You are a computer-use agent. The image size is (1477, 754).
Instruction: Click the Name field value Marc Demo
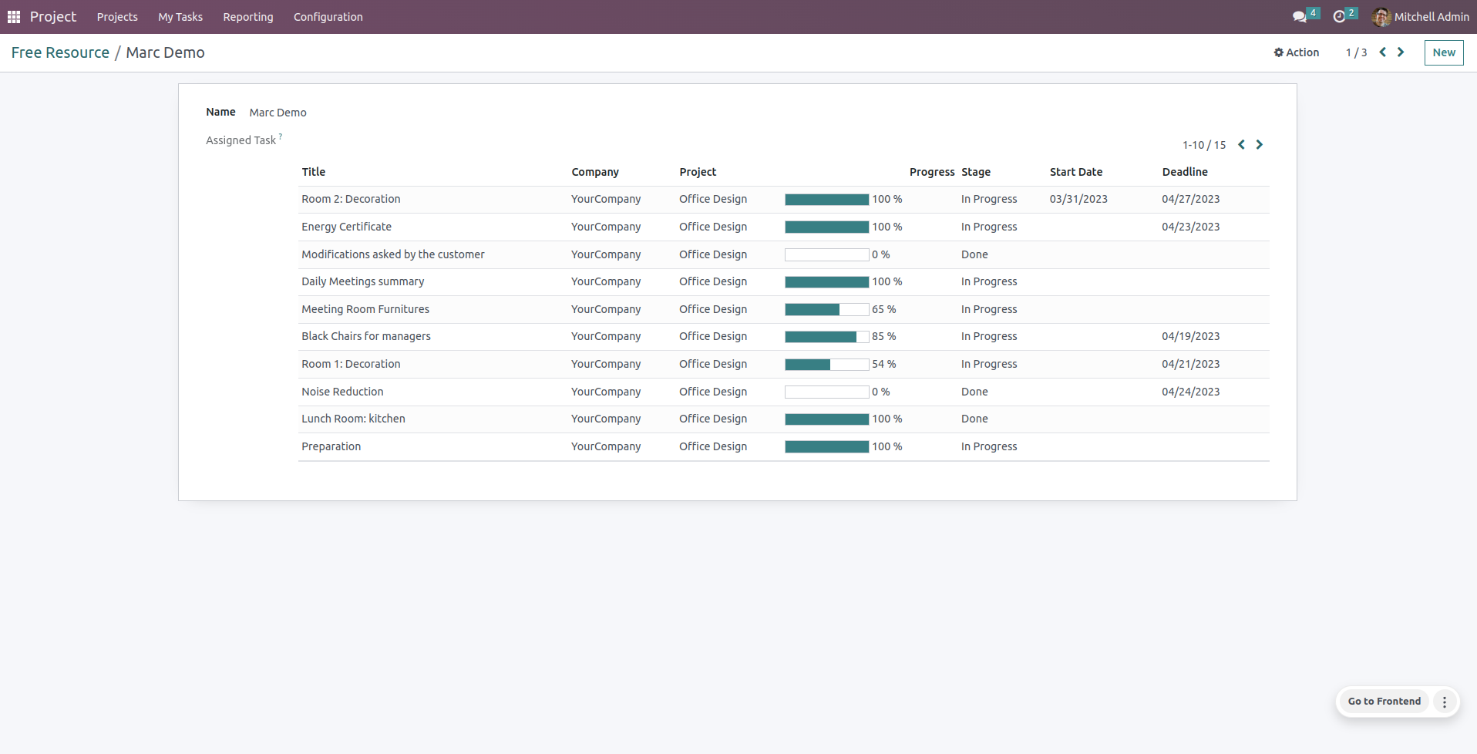pos(278,113)
